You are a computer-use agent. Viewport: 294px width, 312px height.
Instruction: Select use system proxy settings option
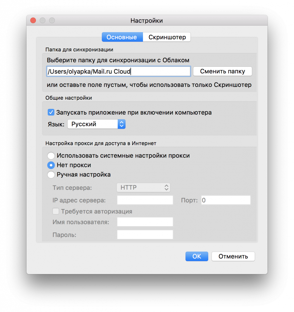point(51,156)
